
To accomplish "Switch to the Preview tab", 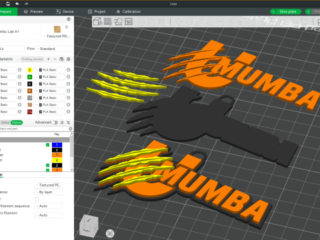I will pos(33,11).
